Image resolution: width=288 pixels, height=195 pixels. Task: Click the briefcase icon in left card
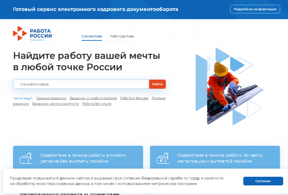coord(25,158)
